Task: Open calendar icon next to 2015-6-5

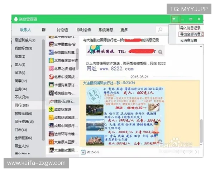Action: coord(83,152)
